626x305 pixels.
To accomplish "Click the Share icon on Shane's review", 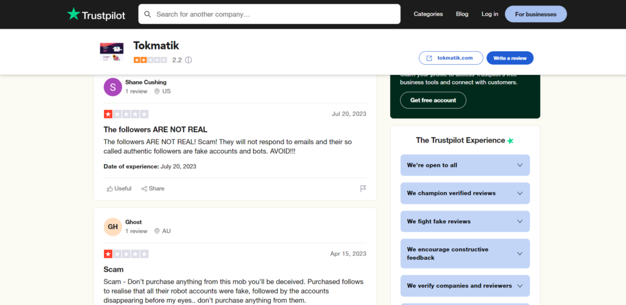I will (144, 188).
